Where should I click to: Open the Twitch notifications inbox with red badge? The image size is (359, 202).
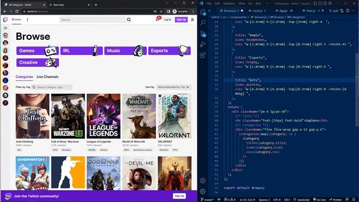tap(158, 19)
